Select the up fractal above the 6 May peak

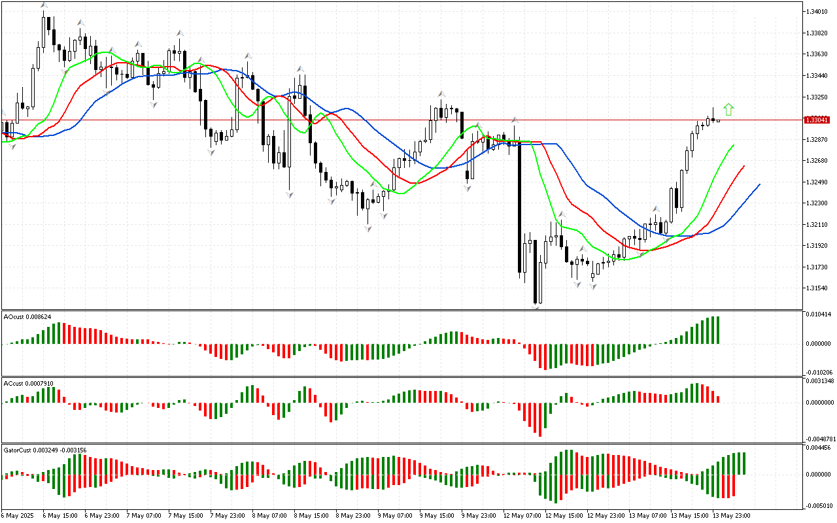coord(43,6)
